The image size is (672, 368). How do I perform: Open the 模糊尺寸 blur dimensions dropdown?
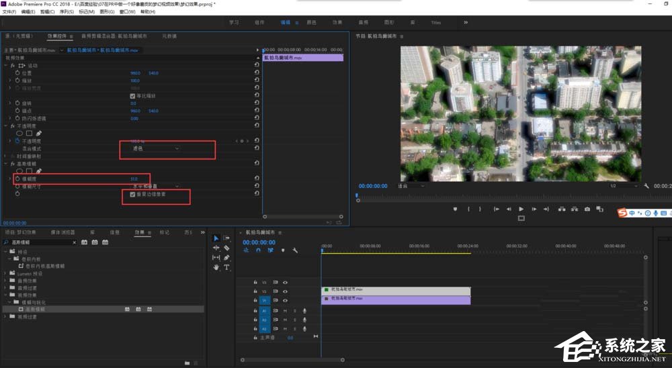155,186
